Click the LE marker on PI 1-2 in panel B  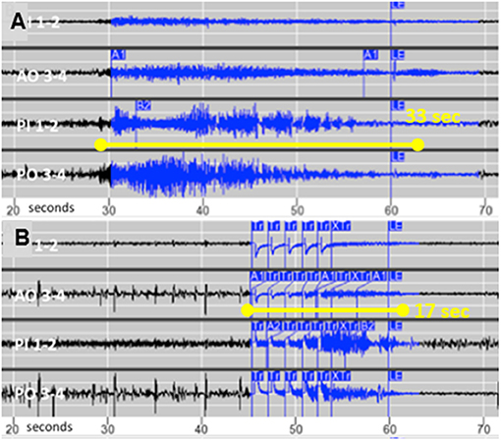pyautogui.click(x=395, y=326)
